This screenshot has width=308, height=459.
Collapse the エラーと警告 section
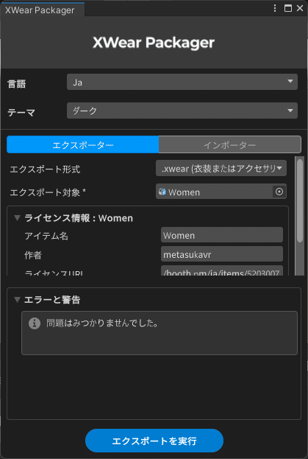[17, 299]
